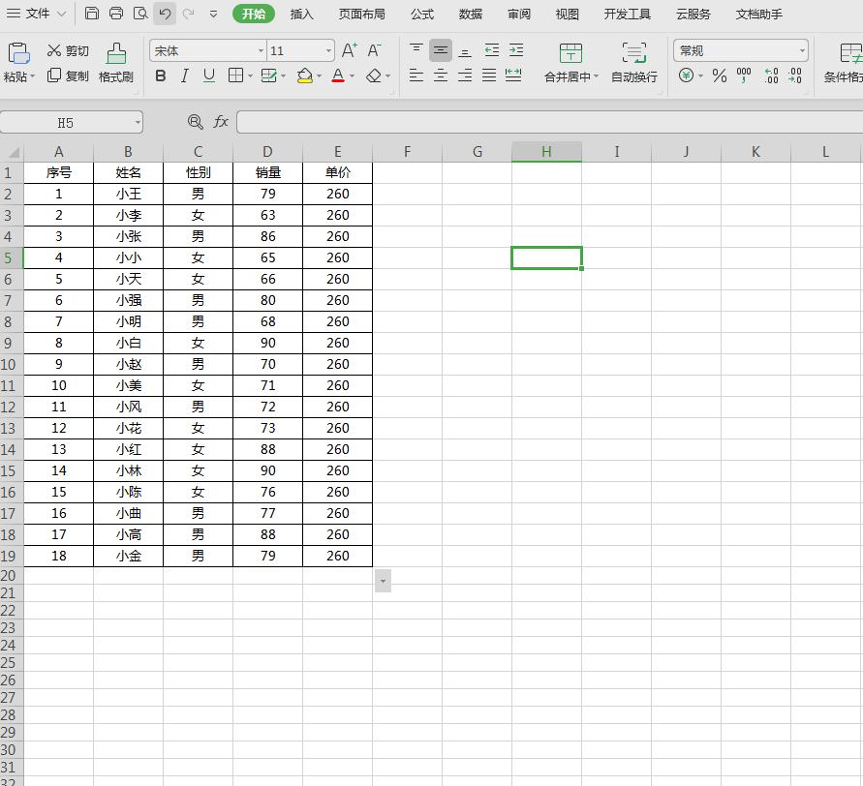
Task: Click the increase indent icon
Action: click(516, 50)
